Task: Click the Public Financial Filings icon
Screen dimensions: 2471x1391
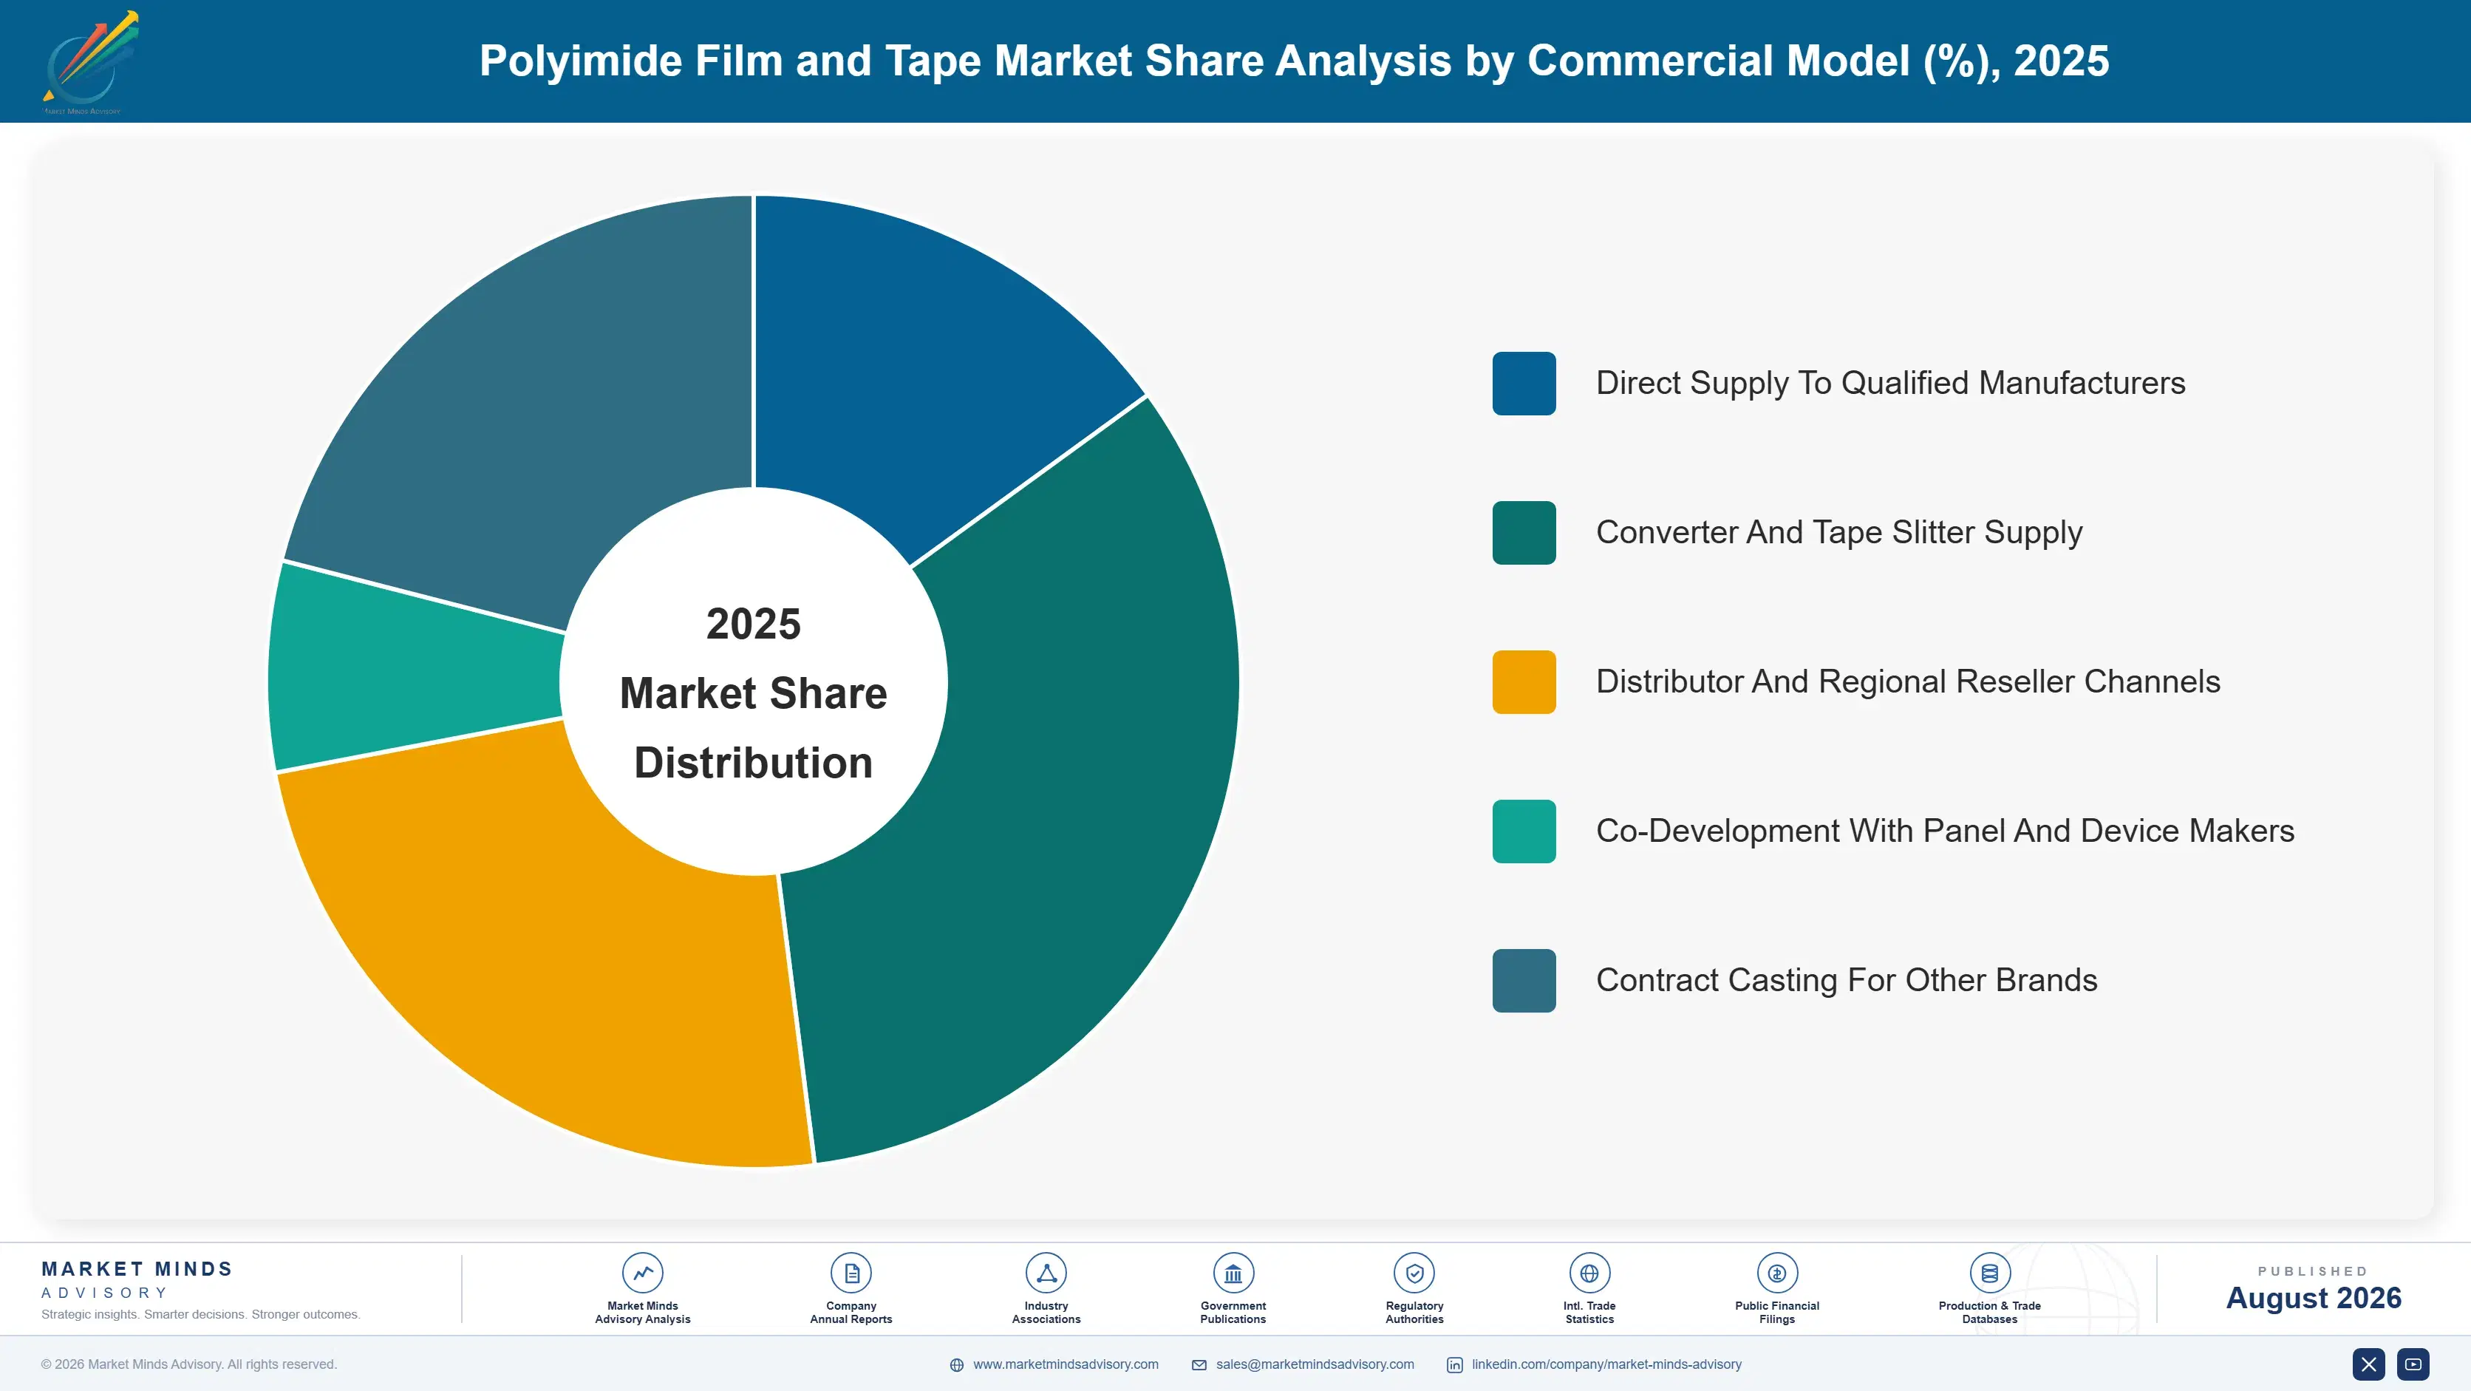Action: 1776,1273
